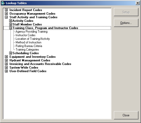141x123 pixels.
Task: Select the Training Categories item
Action: pyautogui.click(x=27, y=50)
